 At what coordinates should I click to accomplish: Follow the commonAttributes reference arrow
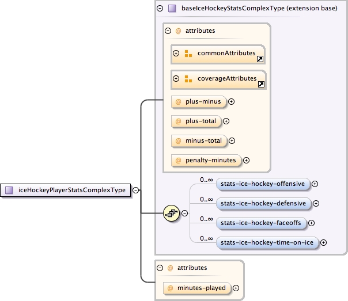261,59
